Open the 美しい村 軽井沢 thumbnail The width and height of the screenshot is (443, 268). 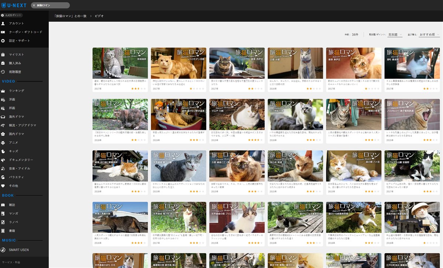[120, 114]
